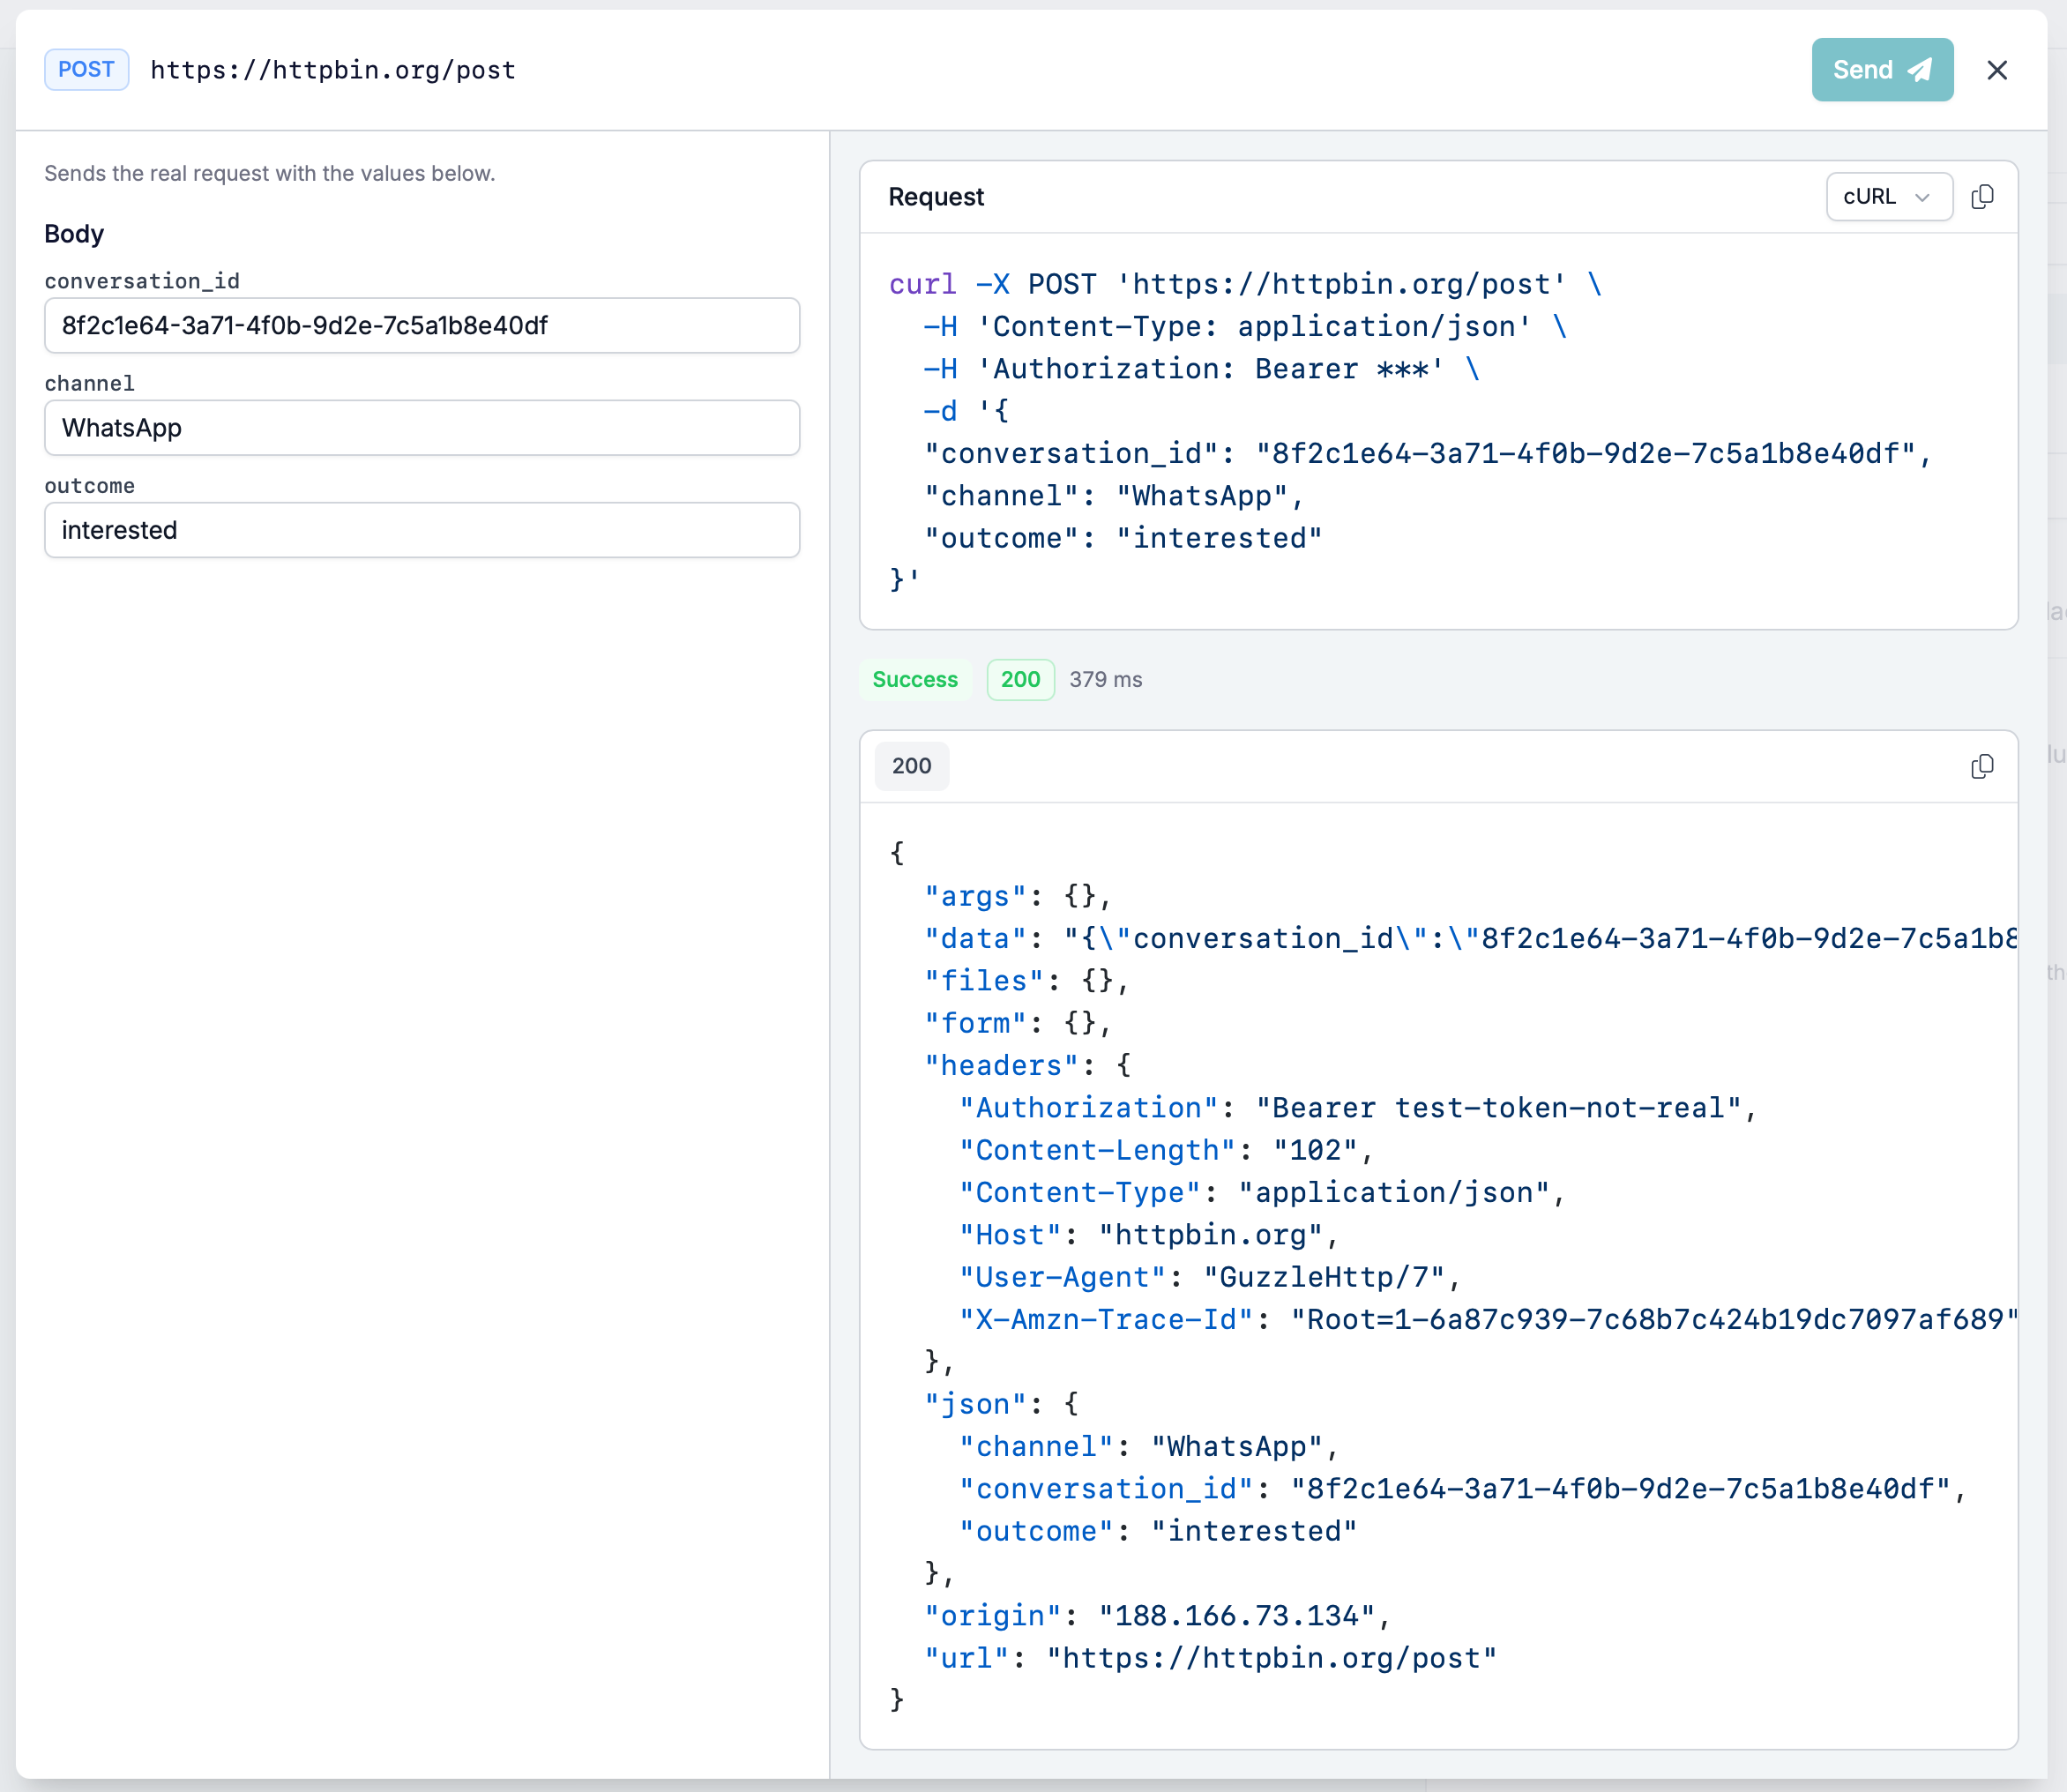Click the "User-Agent": "GuzzleHttp/7" line
The height and width of the screenshot is (1792, 2067).
[1210, 1277]
